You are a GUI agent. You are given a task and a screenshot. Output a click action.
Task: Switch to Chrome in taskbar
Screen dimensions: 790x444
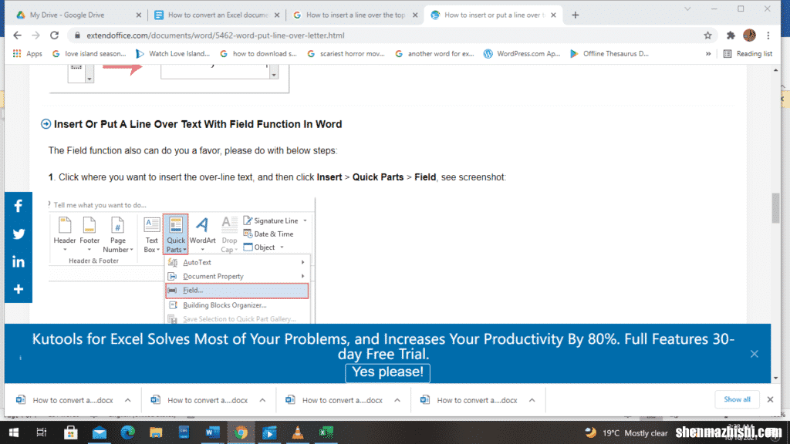[x=241, y=433]
